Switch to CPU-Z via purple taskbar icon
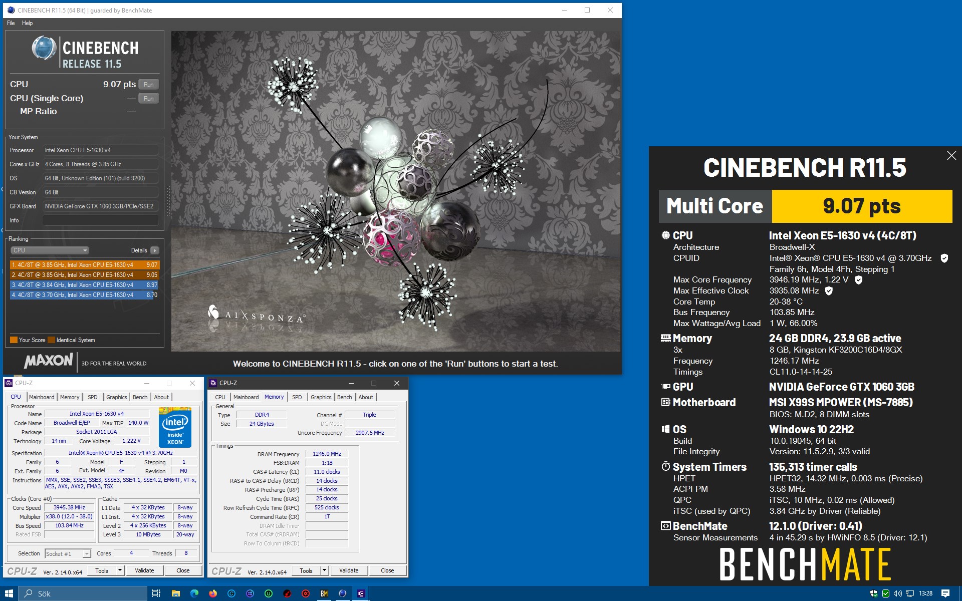The image size is (962, 601). click(x=361, y=593)
